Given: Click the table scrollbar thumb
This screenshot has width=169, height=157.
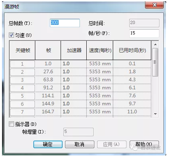Looking at the screenshot, I should click(x=155, y=62).
